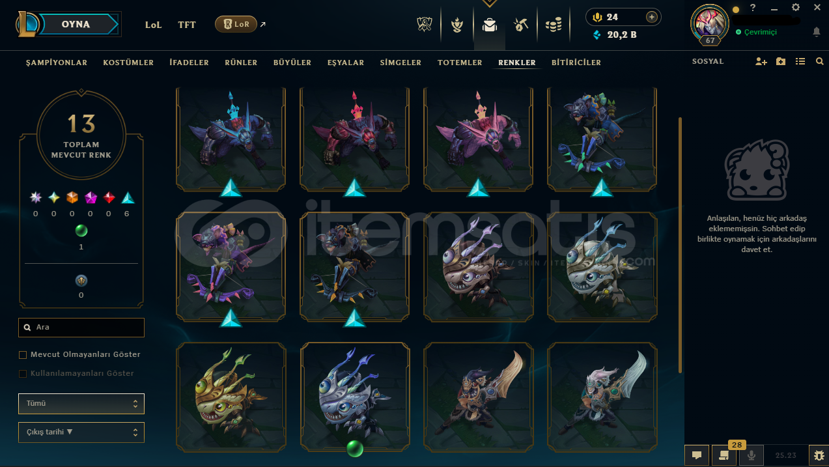Add RP with the plus button

(x=651, y=17)
